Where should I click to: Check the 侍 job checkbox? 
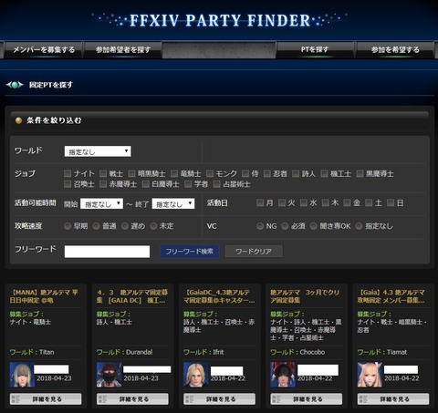[x=245, y=173]
